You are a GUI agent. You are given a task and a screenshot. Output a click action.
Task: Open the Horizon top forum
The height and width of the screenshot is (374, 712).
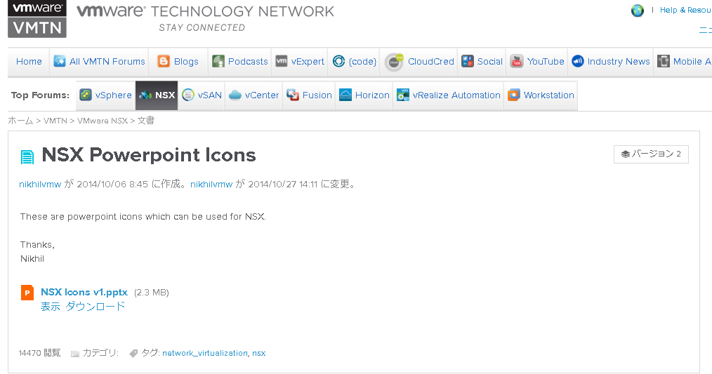(x=372, y=95)
